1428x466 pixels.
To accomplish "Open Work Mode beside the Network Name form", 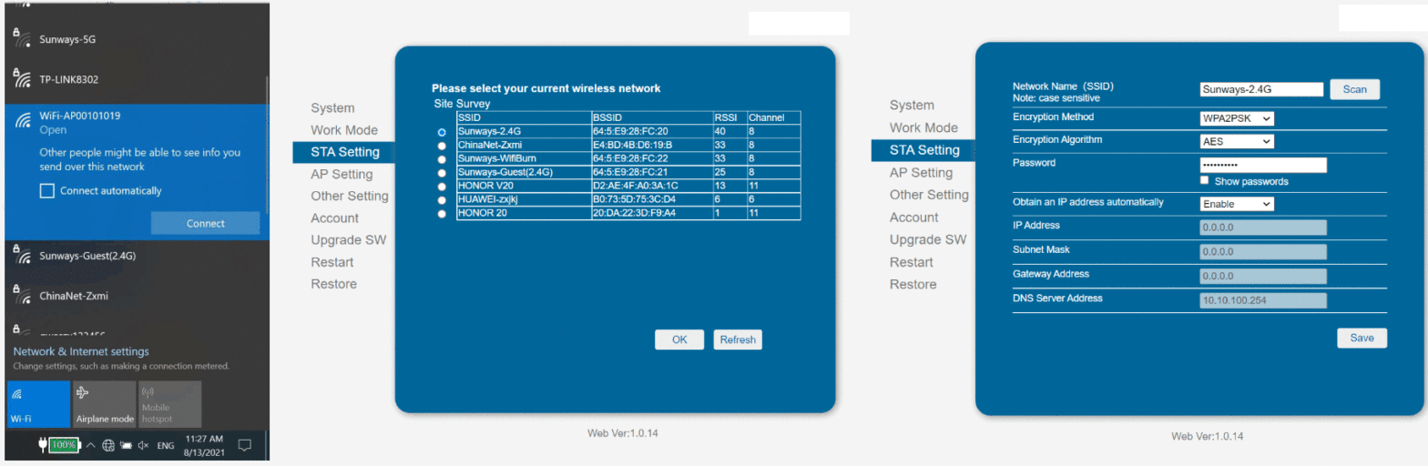I will coord(923,127).
